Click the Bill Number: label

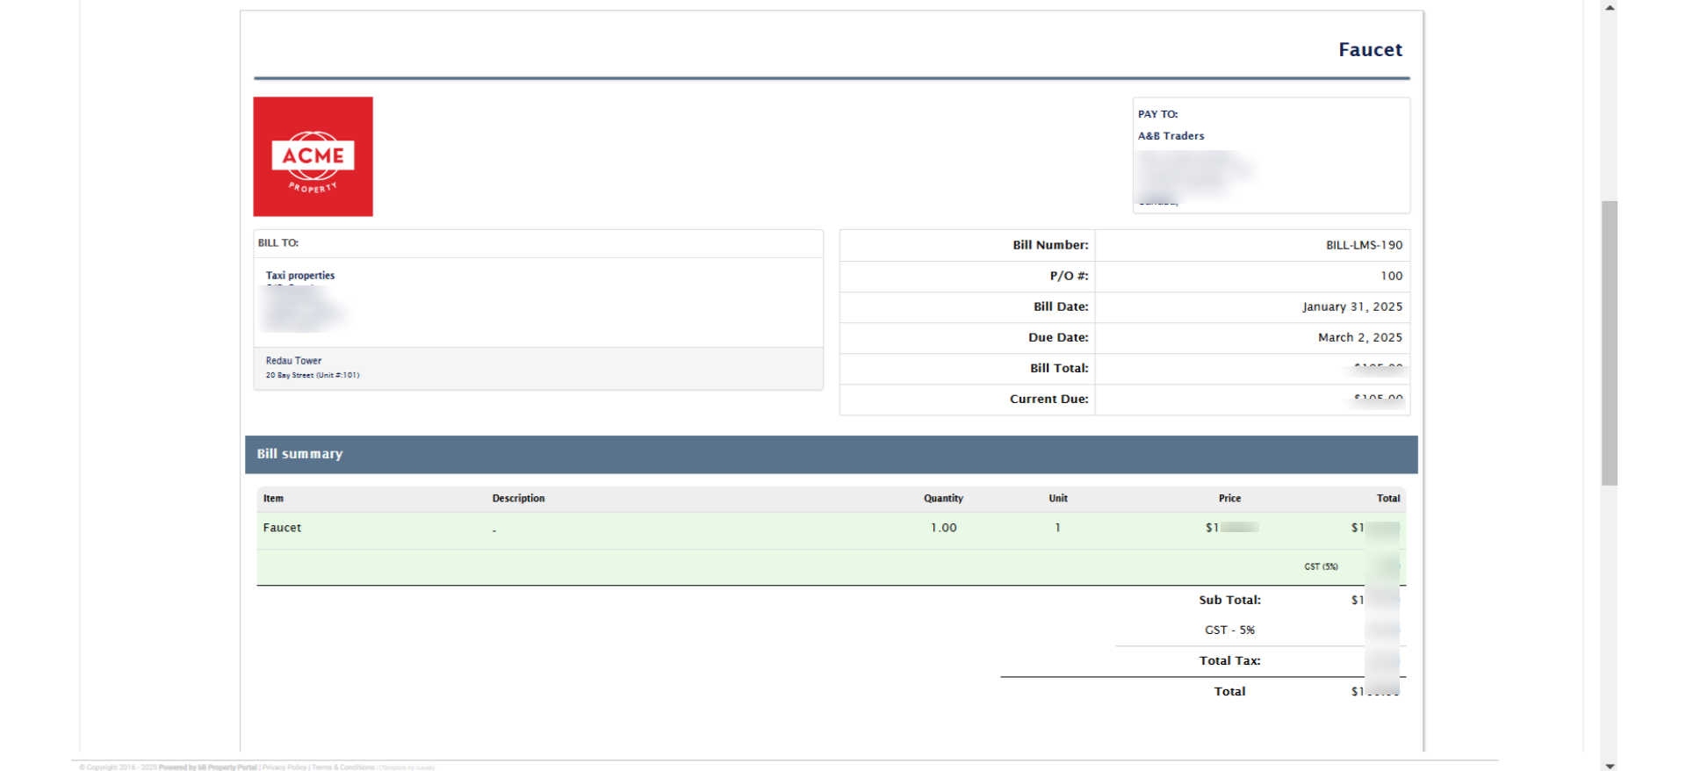point(1050,245)
